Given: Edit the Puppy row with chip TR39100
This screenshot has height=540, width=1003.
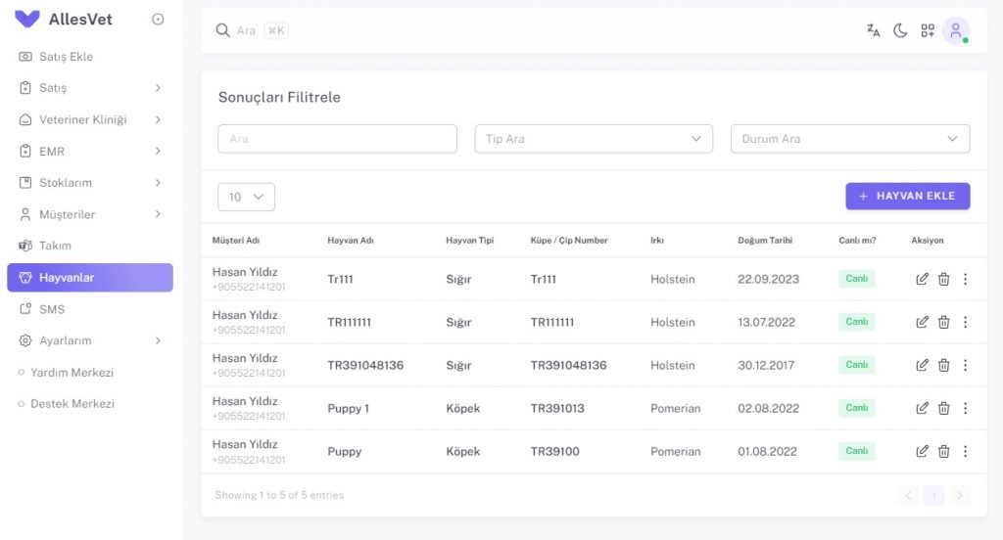Looking at the screenshot, I should (922, 451).
